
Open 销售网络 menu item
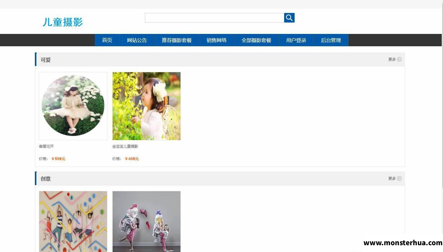tap(217, 40)
